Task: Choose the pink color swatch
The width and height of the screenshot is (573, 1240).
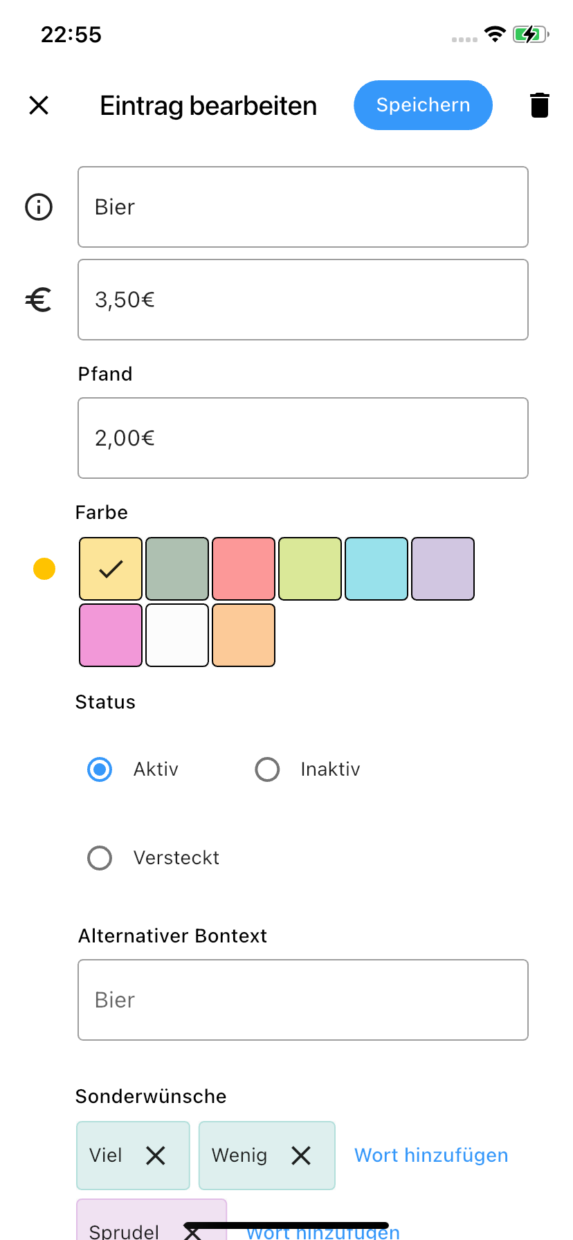Action: tap(111, 635)
